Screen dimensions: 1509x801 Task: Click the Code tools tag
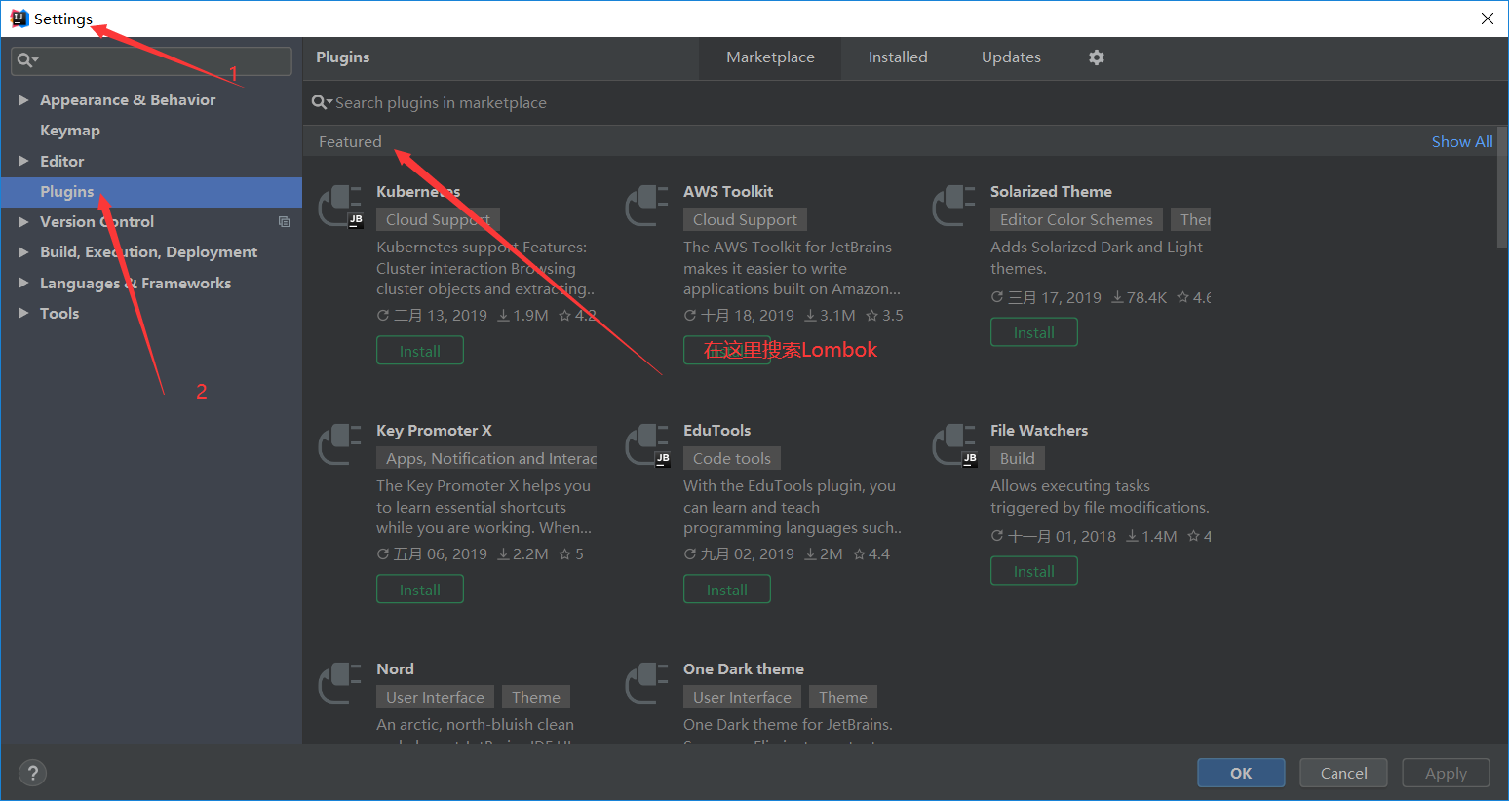731,459
